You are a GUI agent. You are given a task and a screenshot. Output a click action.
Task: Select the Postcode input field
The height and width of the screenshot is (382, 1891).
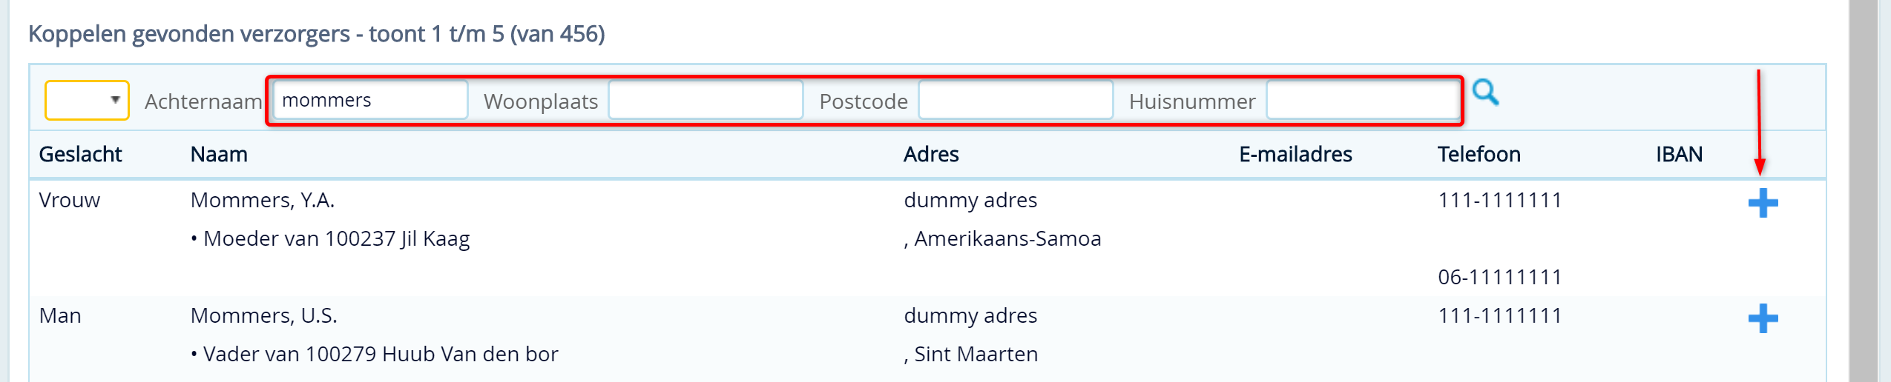click(1016, 100)
